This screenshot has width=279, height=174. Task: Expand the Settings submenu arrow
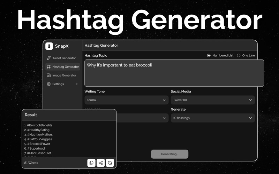point(77,84)
